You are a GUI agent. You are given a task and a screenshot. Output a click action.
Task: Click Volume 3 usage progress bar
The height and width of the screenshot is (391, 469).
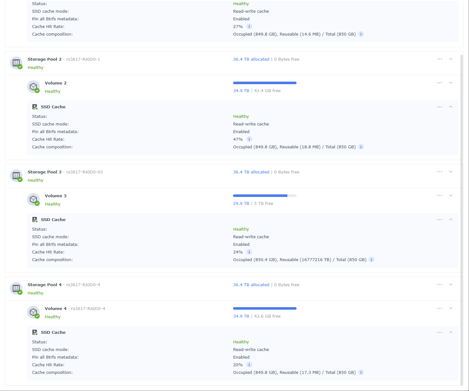tap(265, 196)
